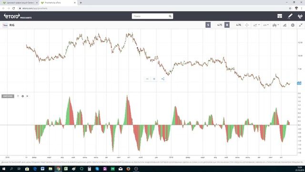305x172 pixels.
Task: Collapse the chart fullscreen arrows icon
Action: 301,25
